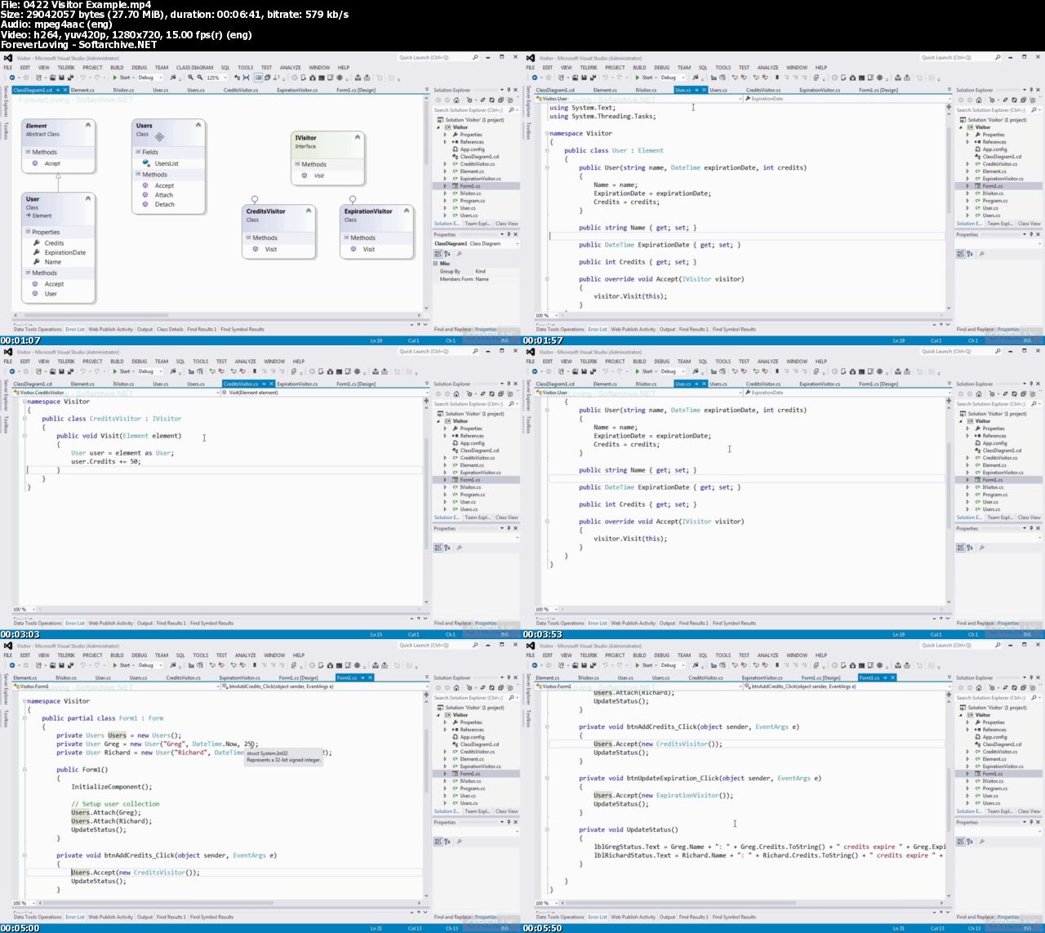The height and width of the screenshot is (933, 1045).
Task: In 00:05:50 frame, close the active Form1.cs tab
Action: [892, 678]
